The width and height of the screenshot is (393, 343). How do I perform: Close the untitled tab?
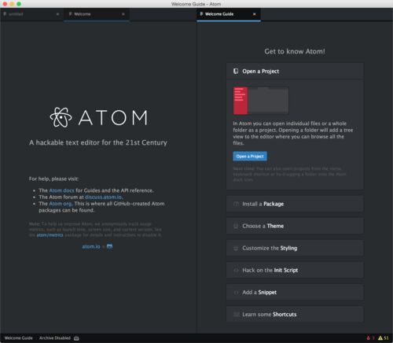click(x=57, y=14)
